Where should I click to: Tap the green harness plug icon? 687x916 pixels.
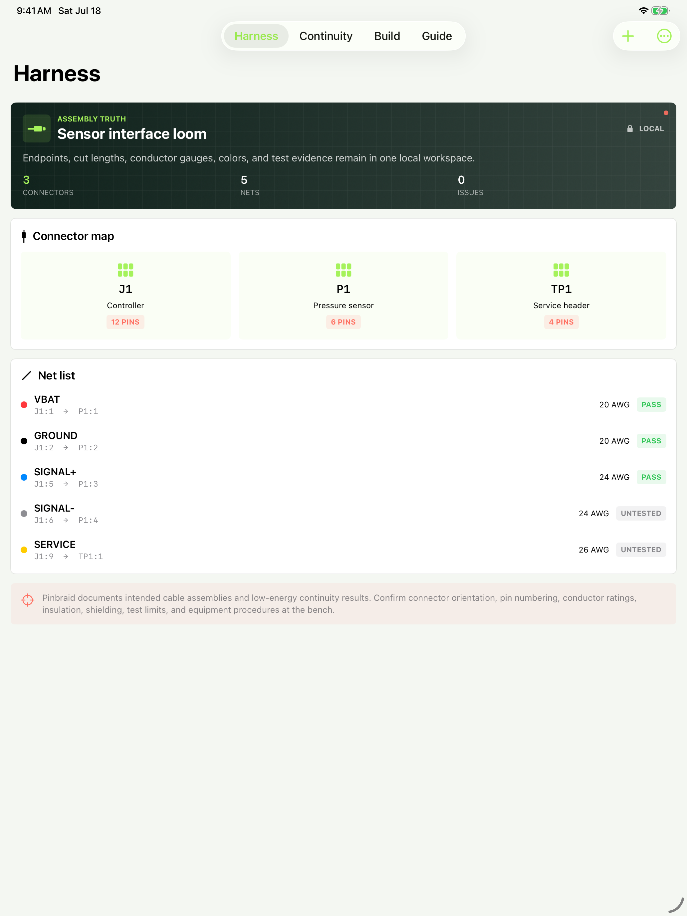[36, 128]
